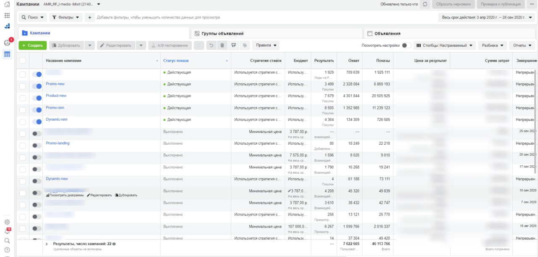Open the home icon in left sidebar
Viewport: 538px width, 257px height.
click(7, 5)
